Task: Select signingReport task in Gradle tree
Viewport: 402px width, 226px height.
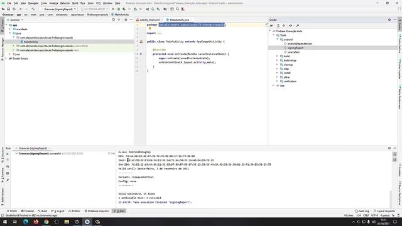Action: tap(295, 48)
